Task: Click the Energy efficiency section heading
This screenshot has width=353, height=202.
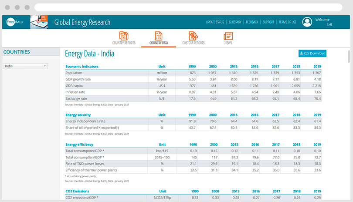Action: coord(79,145)
